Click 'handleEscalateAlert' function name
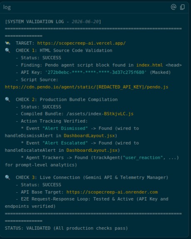The image size is (191, 239). [x=30, y=150]
